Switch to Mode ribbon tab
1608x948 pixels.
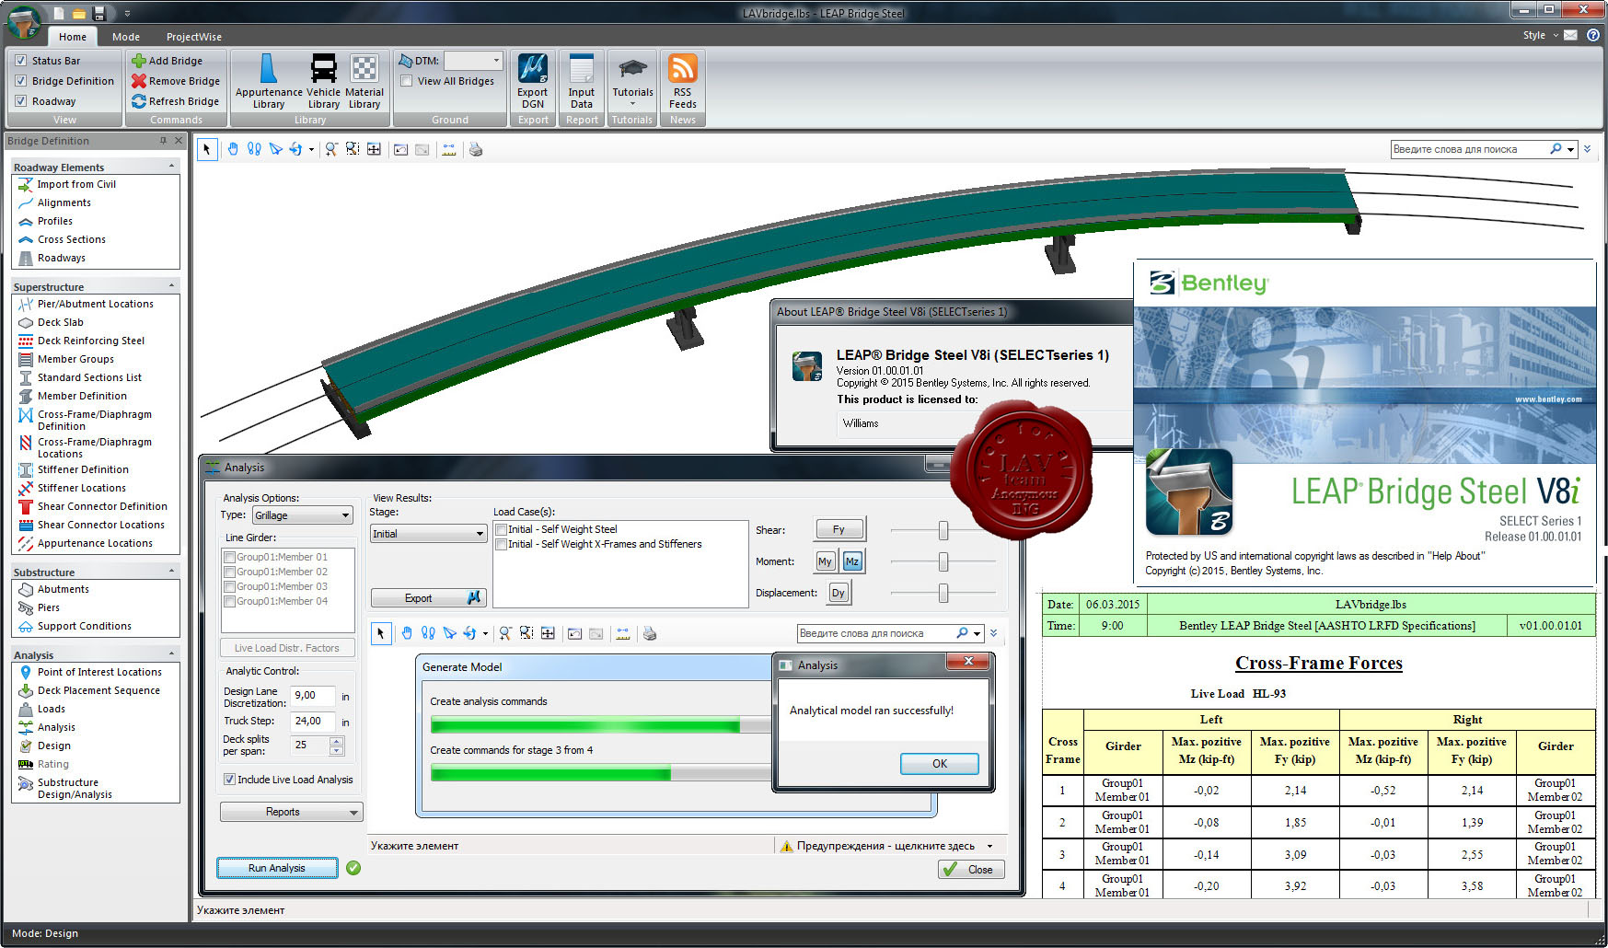[126, 37]
